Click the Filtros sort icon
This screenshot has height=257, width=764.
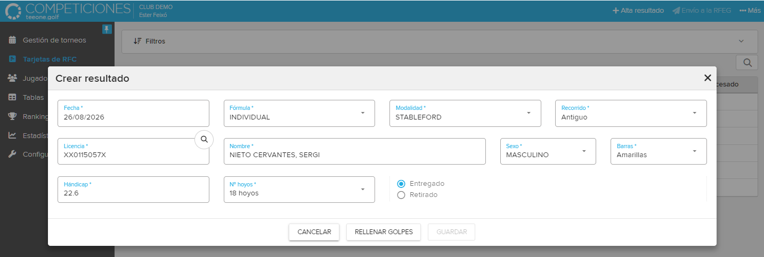click(x=137, y=41)
